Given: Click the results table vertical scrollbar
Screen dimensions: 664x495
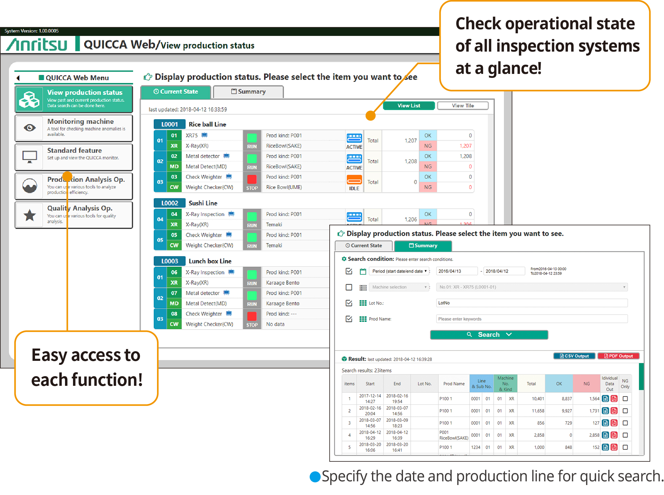Looking at the screenshot, I should click(x=641, y=376).
